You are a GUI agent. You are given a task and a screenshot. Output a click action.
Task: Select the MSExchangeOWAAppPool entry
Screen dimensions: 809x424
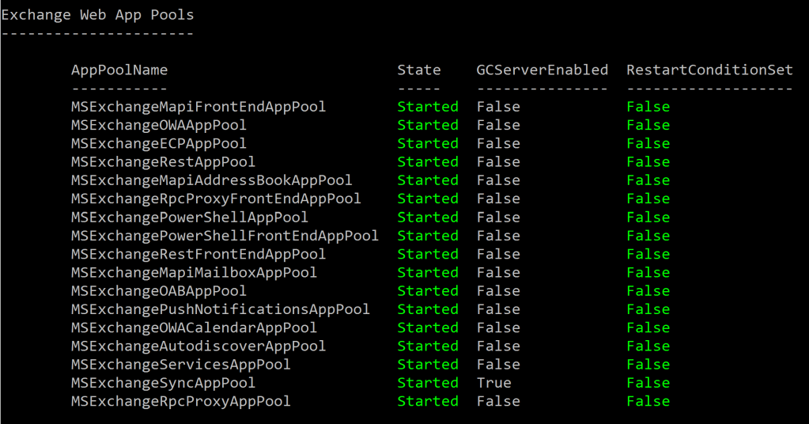[x=159, y=125]
